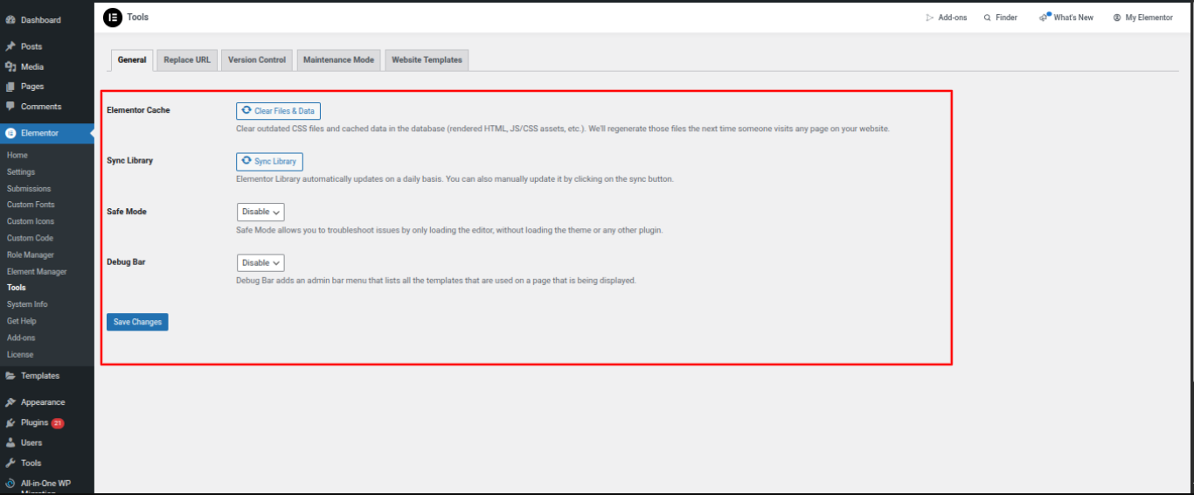Open the My Elementor link

click(x=1143, y=17)
